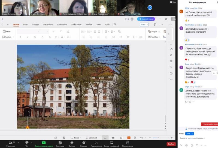The image size is (218, 148).
Task: Click the search magnifier icon in ribbon
Action: click(x=115, y=24)
